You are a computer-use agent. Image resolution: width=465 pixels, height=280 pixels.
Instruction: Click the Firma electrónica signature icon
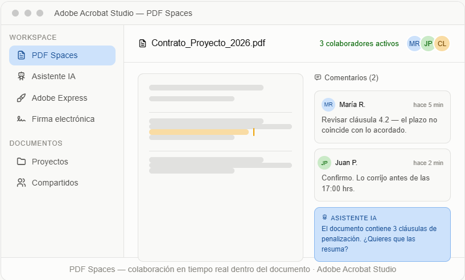pos(21,119)
